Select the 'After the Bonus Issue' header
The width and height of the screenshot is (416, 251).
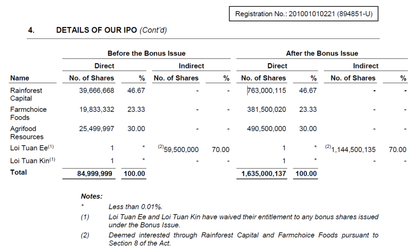click(322, 53)
